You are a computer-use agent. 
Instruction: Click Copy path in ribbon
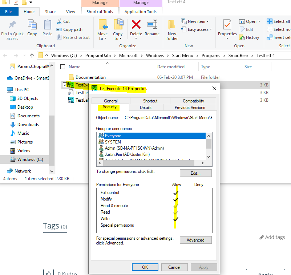69,29
